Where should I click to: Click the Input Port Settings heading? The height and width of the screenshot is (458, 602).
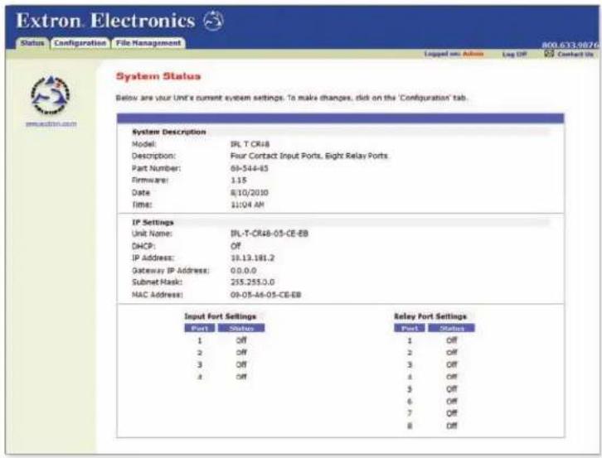point(220,316)
